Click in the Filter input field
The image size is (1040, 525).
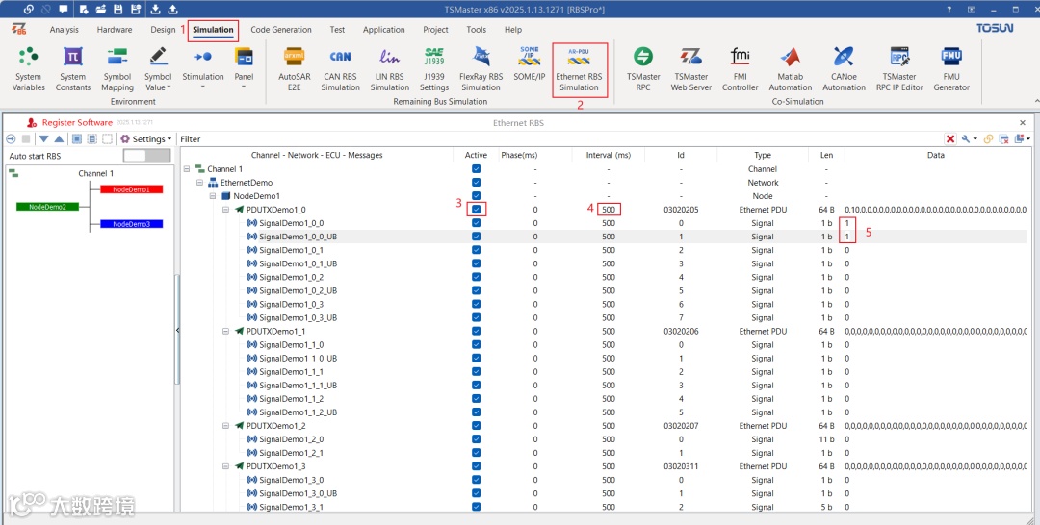point(570,139)
